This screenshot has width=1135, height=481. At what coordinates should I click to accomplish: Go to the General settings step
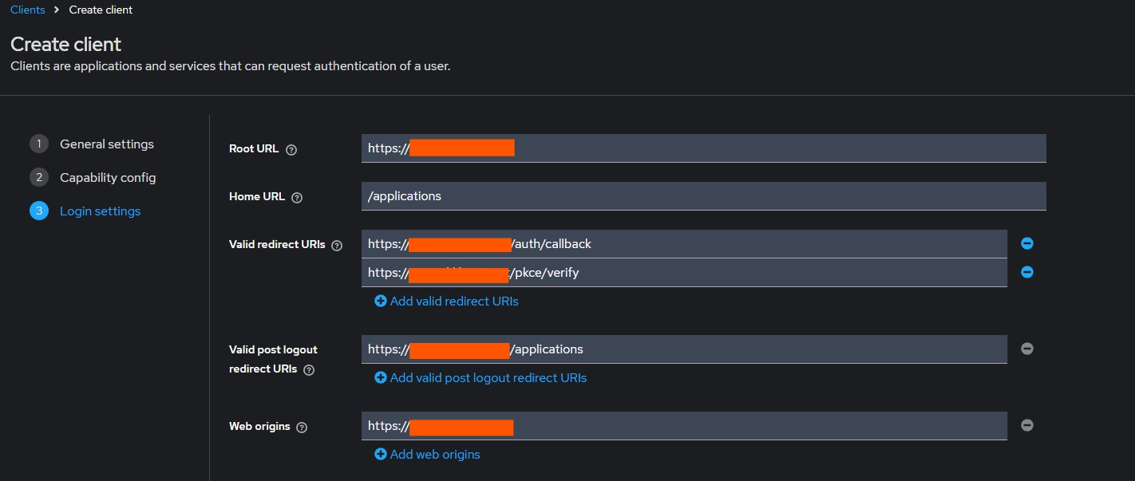pos(106,144)
